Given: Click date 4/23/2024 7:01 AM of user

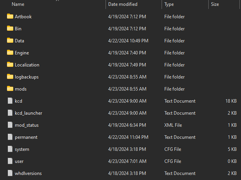Looking at the screenshot, I should click(x=127, y=161).
